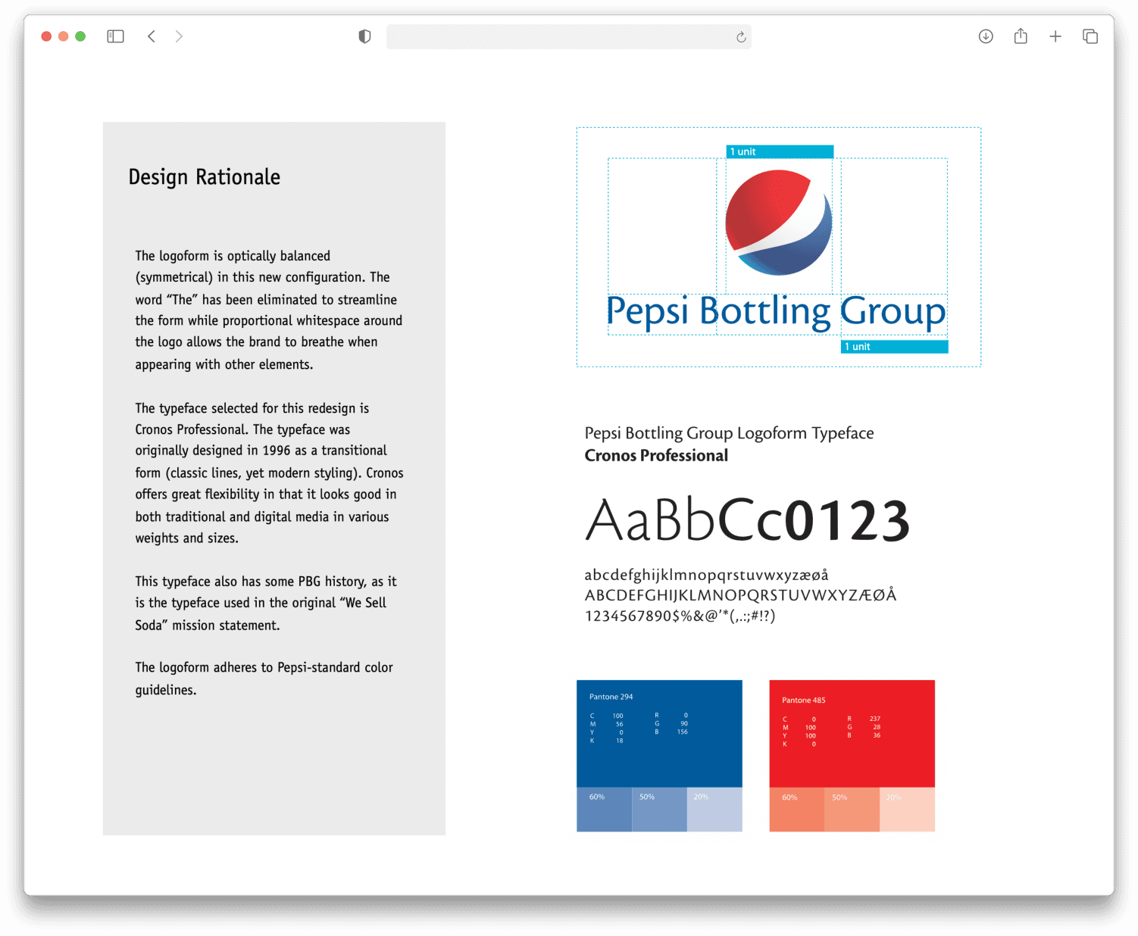The height and width of the screenshot is (936, 1138).
Task: Go forward to the next page
Action: 179,36
